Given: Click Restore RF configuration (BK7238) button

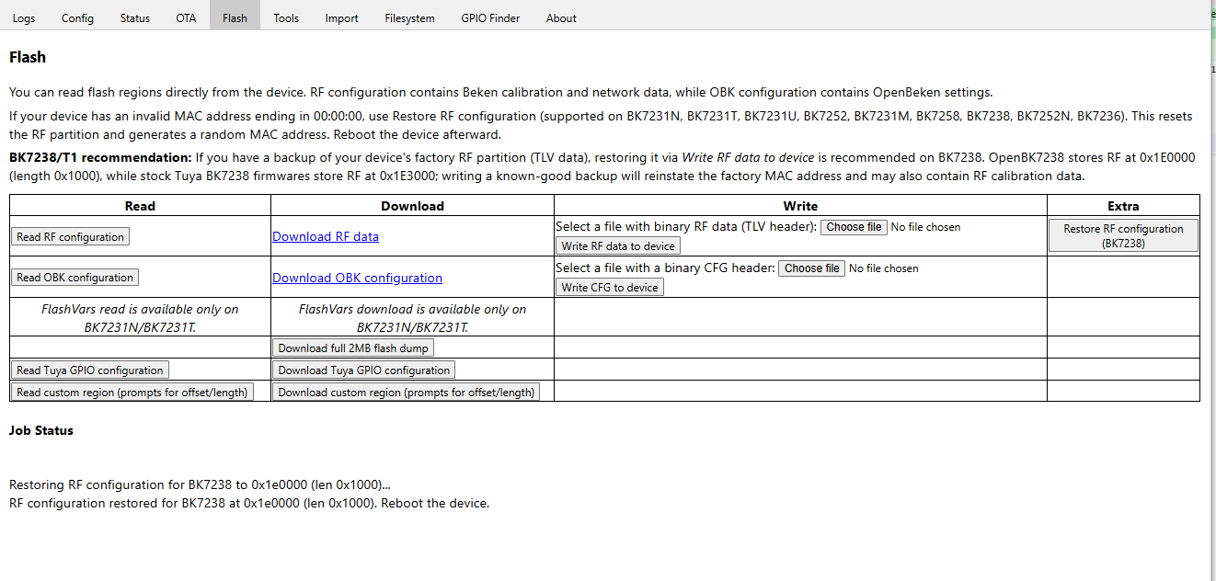Looking at the screenshot, I should click(1123, 235).
